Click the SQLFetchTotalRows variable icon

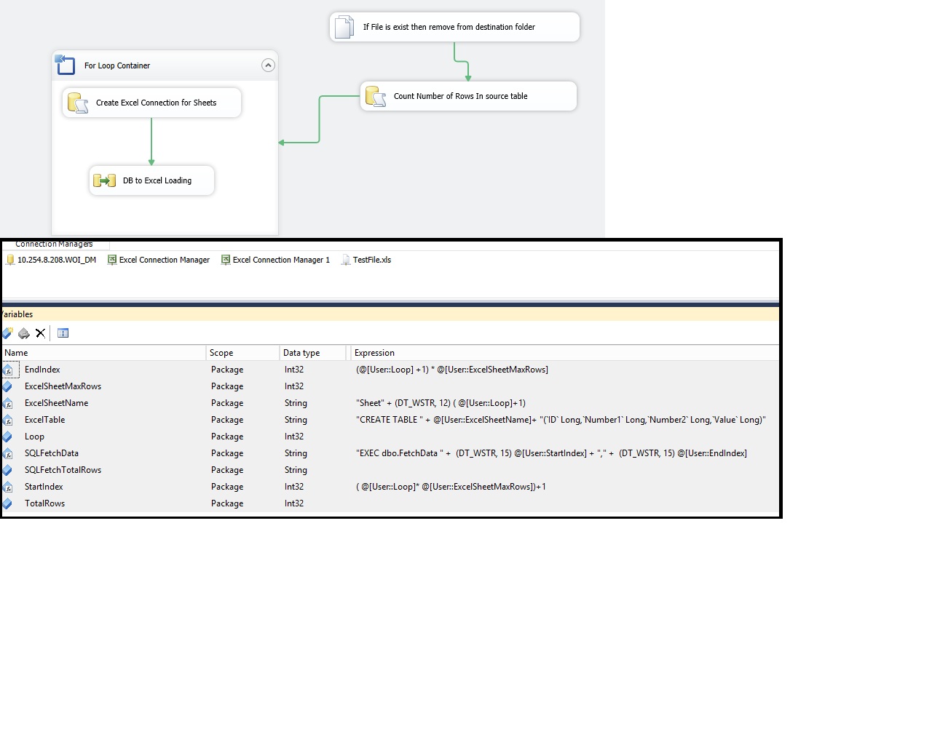click(7, 470)
